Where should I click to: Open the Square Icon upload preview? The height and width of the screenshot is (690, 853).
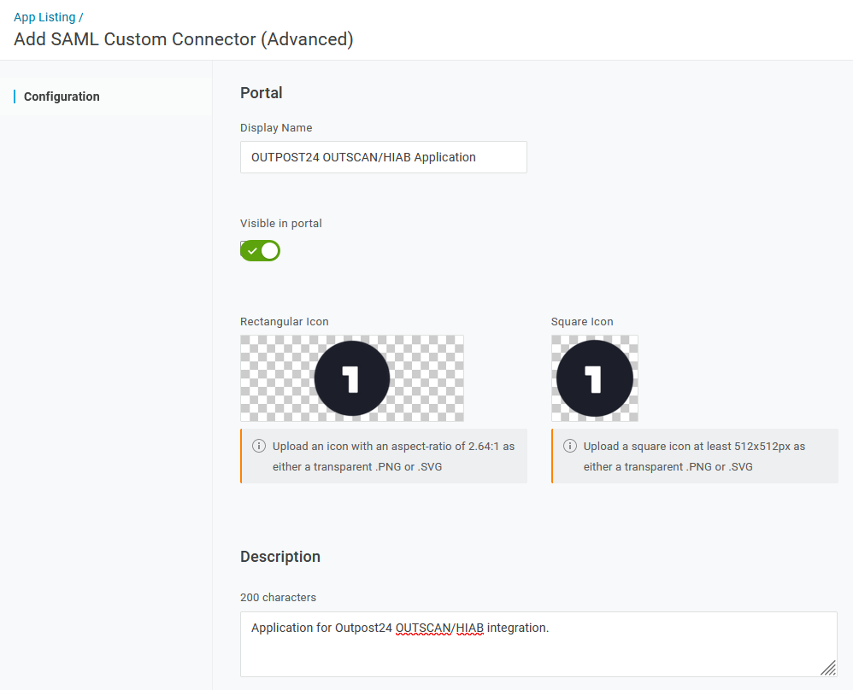click(594, 378)
